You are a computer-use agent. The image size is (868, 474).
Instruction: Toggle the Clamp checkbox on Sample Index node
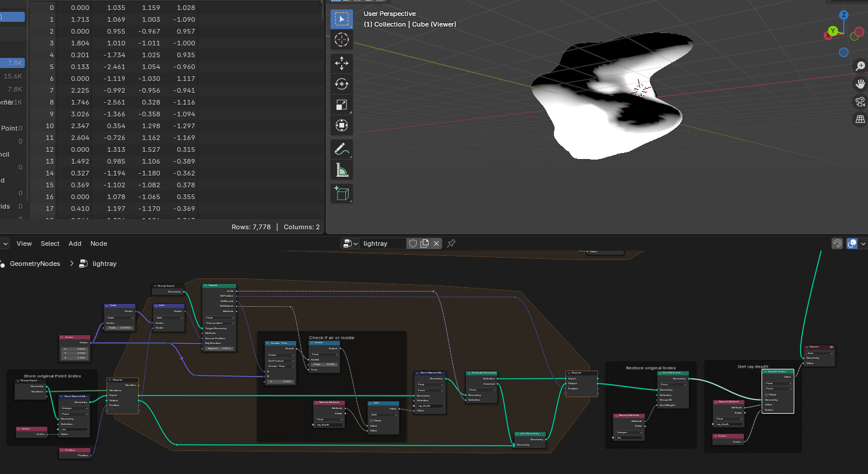coord(767,394)
